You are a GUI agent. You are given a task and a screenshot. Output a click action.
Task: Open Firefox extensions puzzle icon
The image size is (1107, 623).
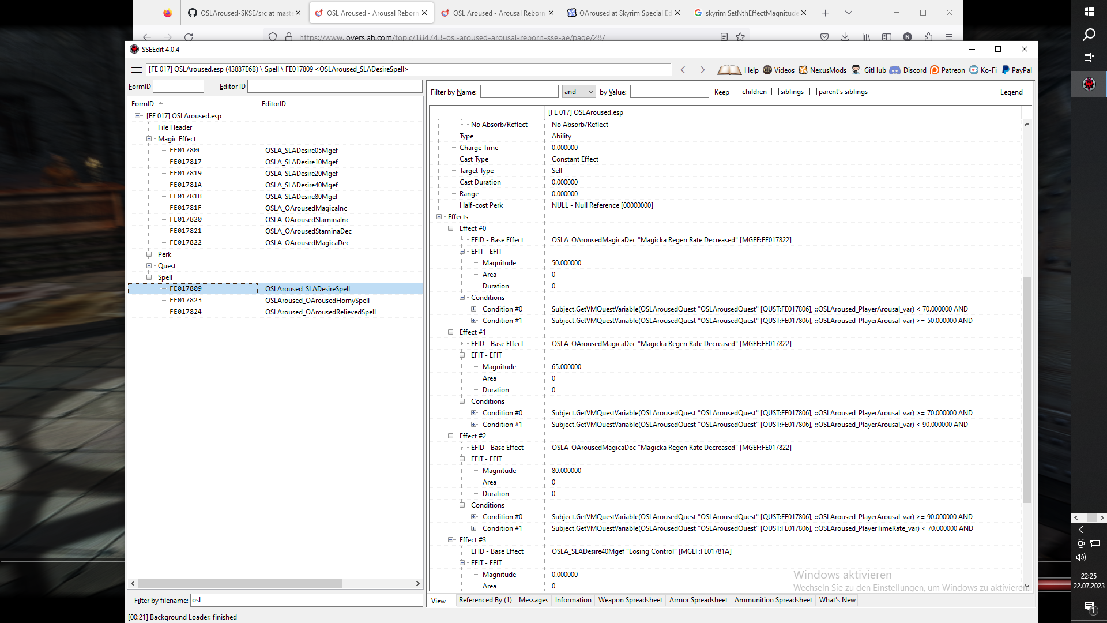coord(928,37)
